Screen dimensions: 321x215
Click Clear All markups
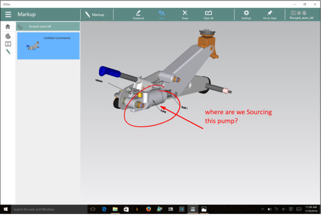208,15
